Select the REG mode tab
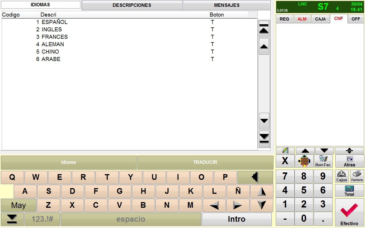365x228 pixels. (x=284, y=19)
